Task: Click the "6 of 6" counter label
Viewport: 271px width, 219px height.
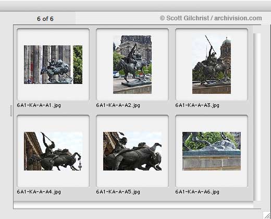Action: coord(45,19)
